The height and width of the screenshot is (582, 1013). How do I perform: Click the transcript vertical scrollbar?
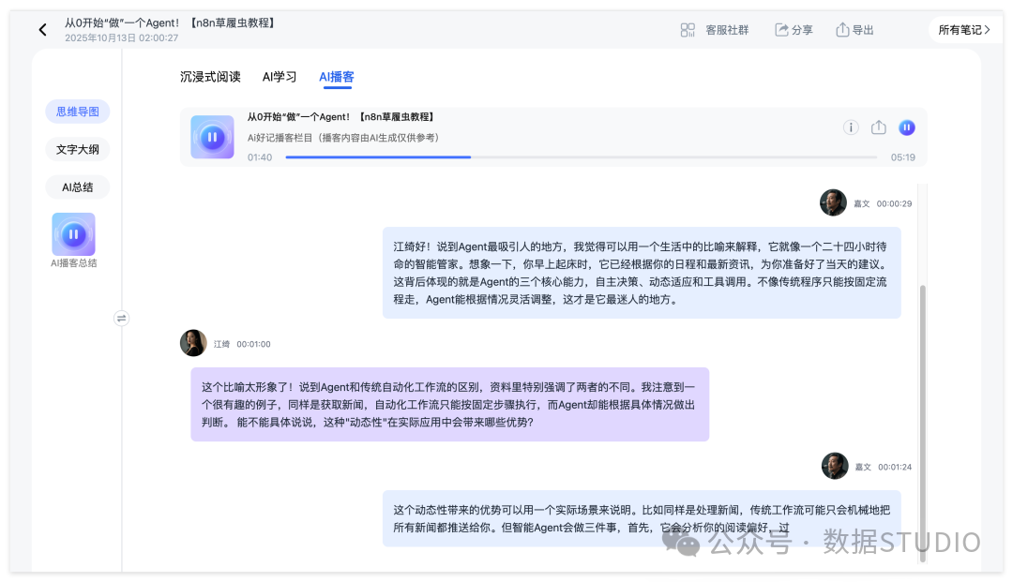coord(923,423)
